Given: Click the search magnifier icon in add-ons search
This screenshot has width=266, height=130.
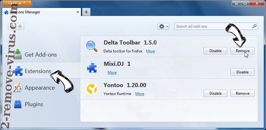Looking at the screenshot, I should [254, 26].
